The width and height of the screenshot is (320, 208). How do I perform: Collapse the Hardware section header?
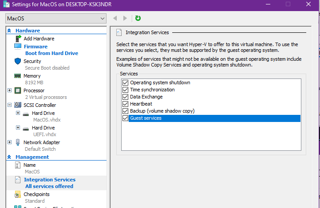[9, 31]
